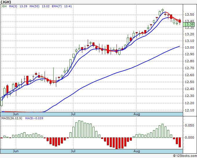The height and width of the screenshot is (158, 197).
Task: Click the MACD(26,12,9) indicator label
Action: 12,118
